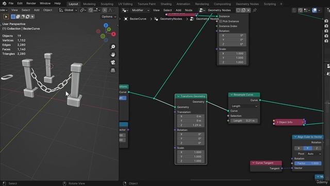Select Z axis in Align Euler to Vector
Viewport: 330px width, 186px height.
(317, 148)
